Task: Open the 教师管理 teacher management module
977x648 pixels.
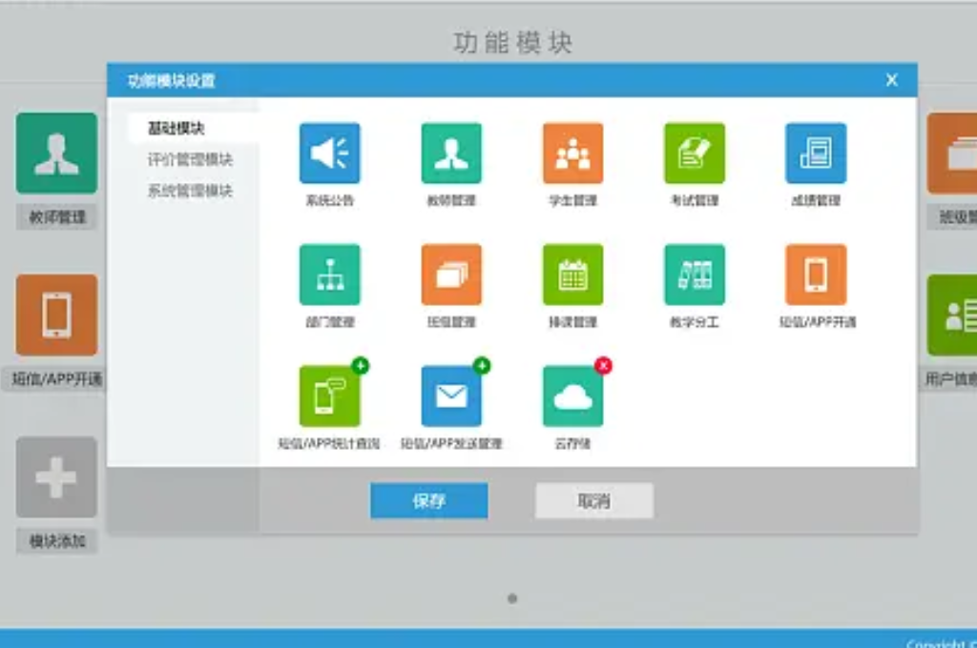Action: (450, 152)
